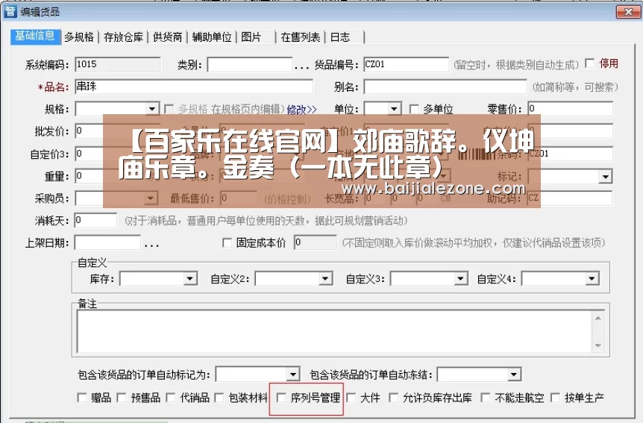Screen dimensions: 643x423
Task: Click the 货品编号 field
Action: 407,64
